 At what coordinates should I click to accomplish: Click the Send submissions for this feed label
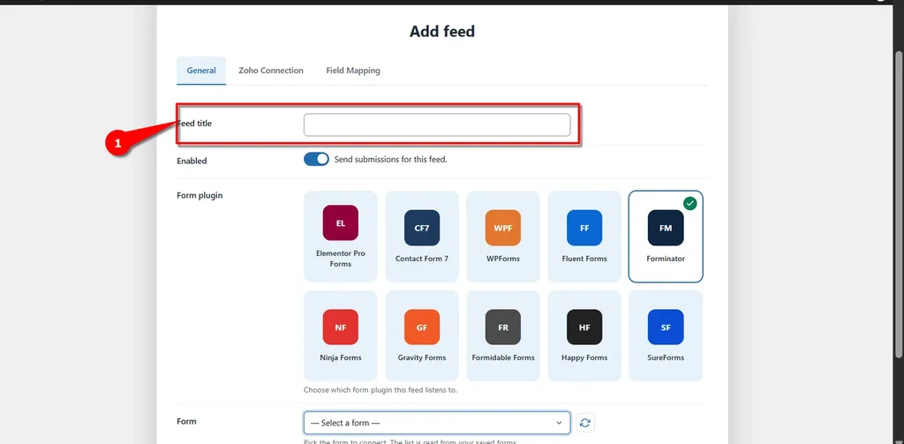pyautogui.click(x=390, y=159)
